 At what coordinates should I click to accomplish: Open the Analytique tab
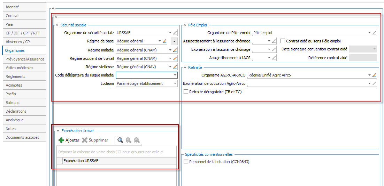(24, 120)
